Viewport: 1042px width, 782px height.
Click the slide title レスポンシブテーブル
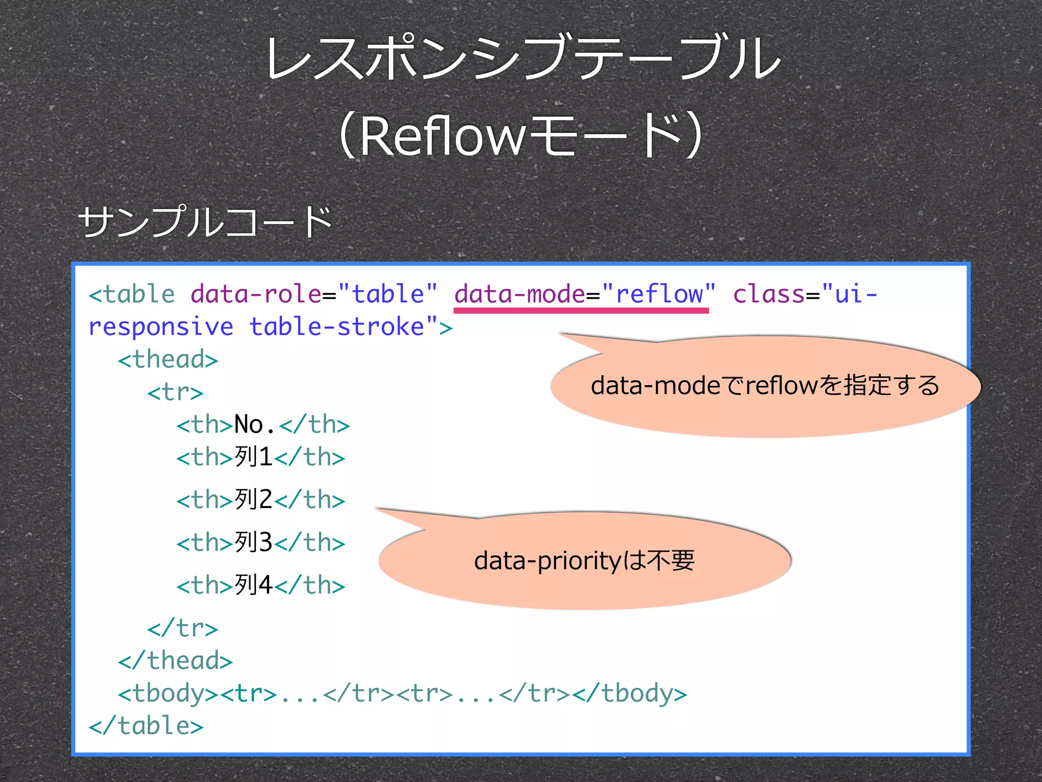[523, 58]
